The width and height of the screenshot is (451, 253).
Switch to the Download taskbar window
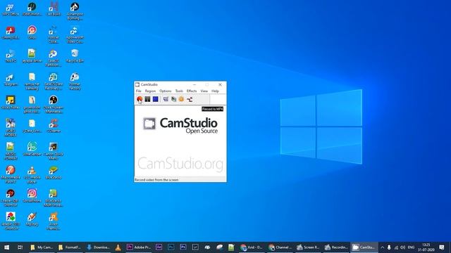98,247
